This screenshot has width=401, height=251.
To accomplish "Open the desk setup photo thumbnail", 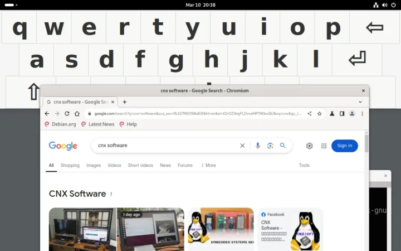I will pyautogui.click(x=82, y=229).
